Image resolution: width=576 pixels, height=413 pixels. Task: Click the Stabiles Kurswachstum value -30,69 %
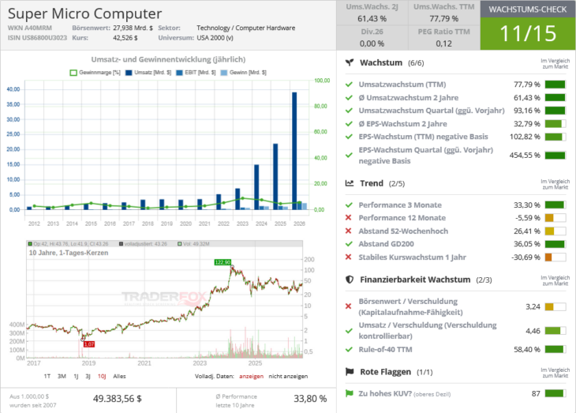tap(526, 257)
